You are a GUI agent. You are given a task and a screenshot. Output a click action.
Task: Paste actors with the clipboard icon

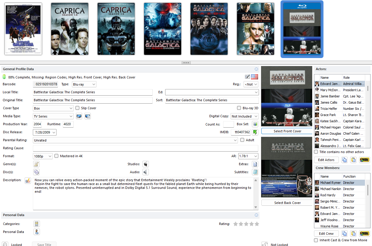pos(353,160)
